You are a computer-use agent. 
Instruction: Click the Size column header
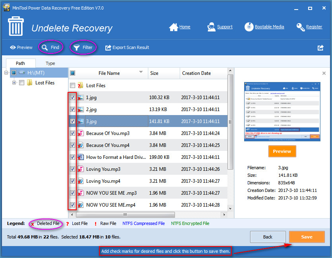[164, 73]
